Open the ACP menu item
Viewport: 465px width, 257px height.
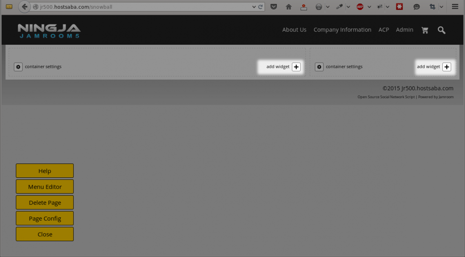(x=384, y=30)
